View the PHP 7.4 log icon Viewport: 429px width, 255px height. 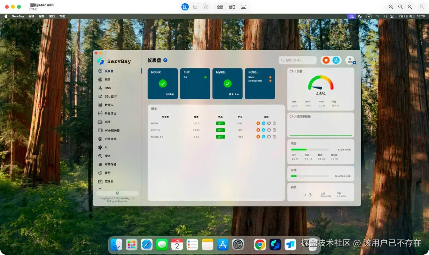click(274, 130)
